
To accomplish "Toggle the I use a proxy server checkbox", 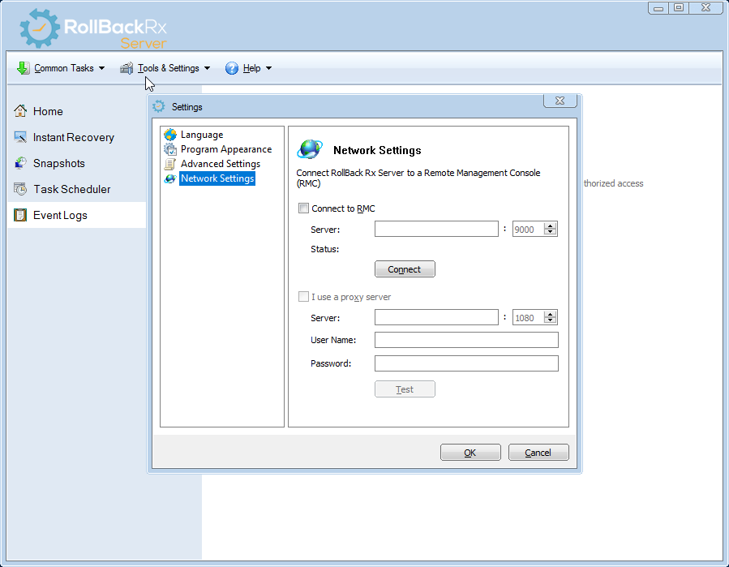I will point(303,296).
